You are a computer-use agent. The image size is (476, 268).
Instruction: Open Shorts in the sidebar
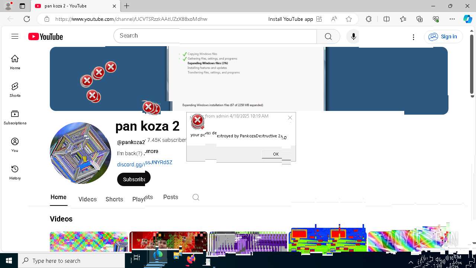coord(15,90)
